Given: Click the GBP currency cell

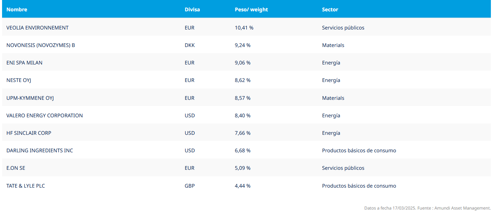Looking at the screenshot, I should point(190,186).
